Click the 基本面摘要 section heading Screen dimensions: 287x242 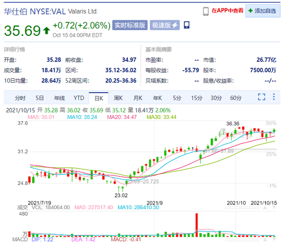(159, 49)
